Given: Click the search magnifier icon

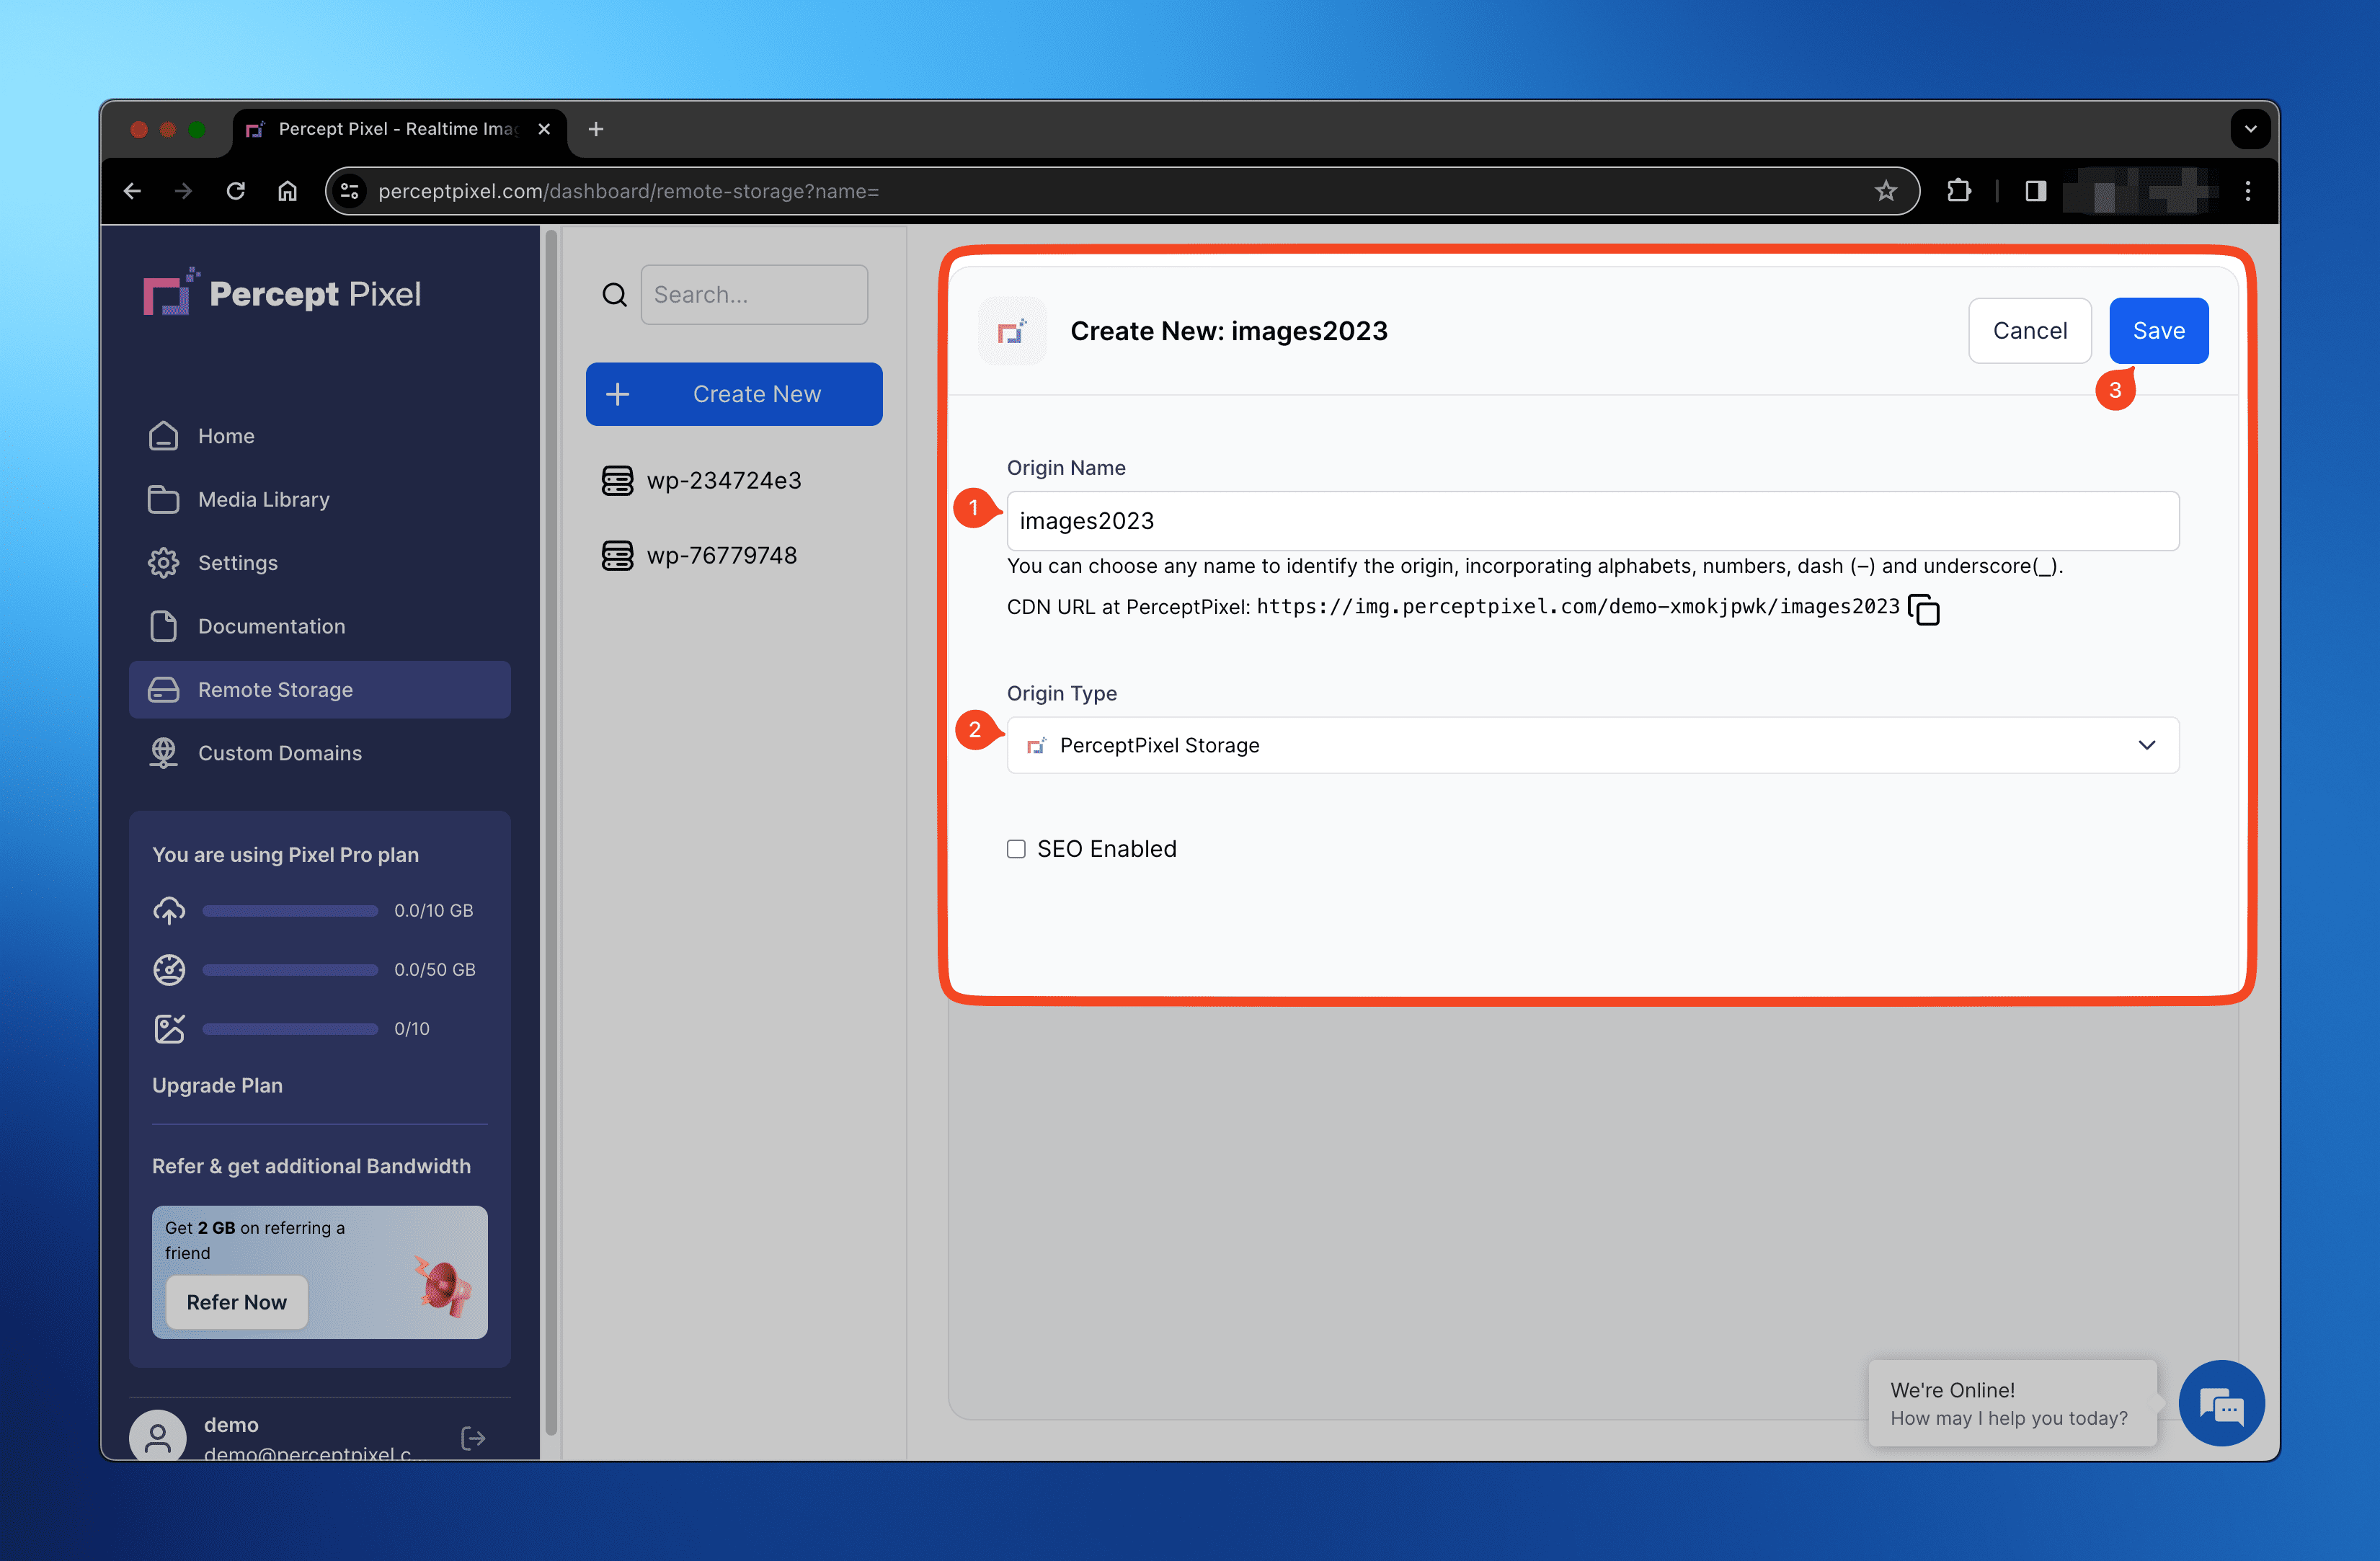Looking at the screenshot, I should [x=614, y=294].
